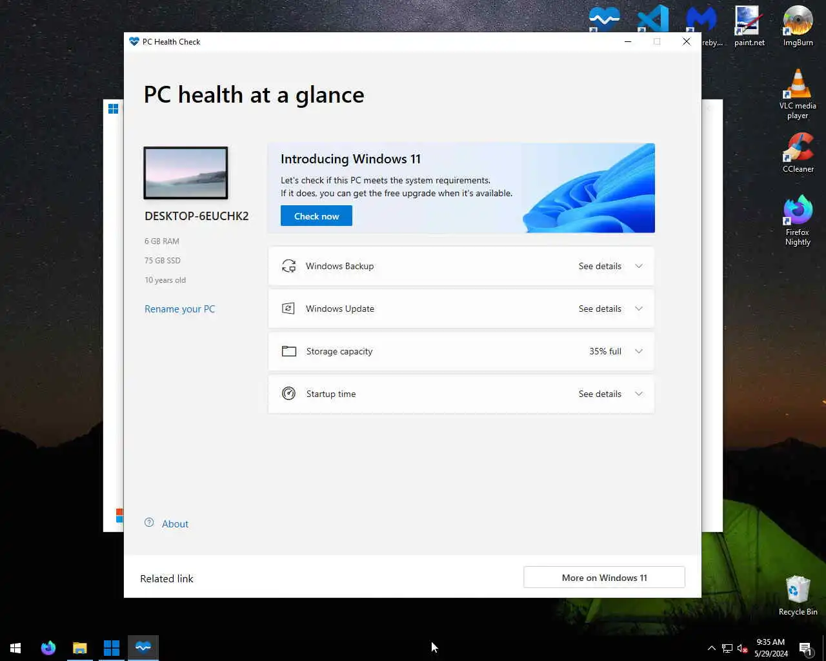Minimize the PC Health Check window
Viewport: 826px width, 661px height.
pyautogui.click(x=627, y=41)
